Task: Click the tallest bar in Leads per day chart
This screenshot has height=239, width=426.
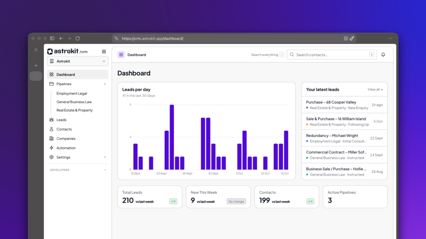Action: click(x=172, y=137)
